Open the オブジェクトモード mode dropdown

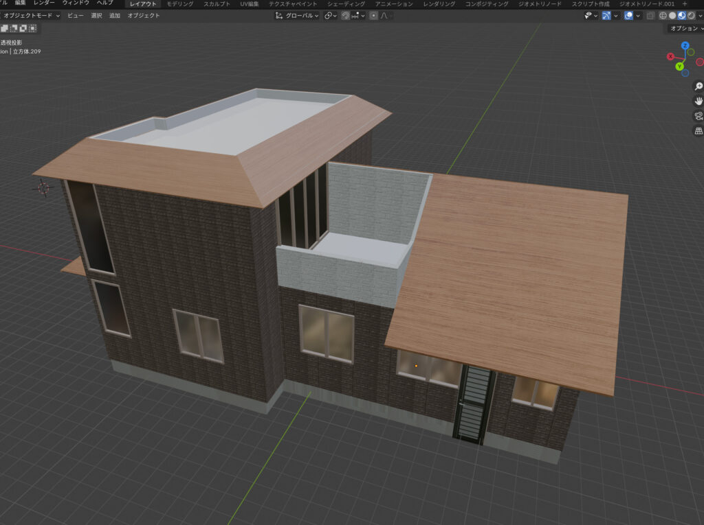tap(32, 15)
